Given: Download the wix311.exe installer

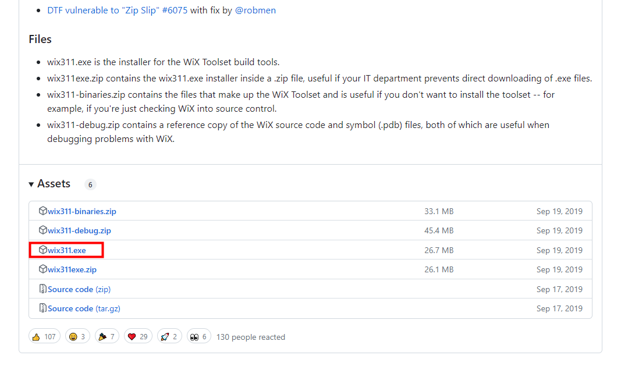Looking at the screenshot, I should click(x=66, y=250).
